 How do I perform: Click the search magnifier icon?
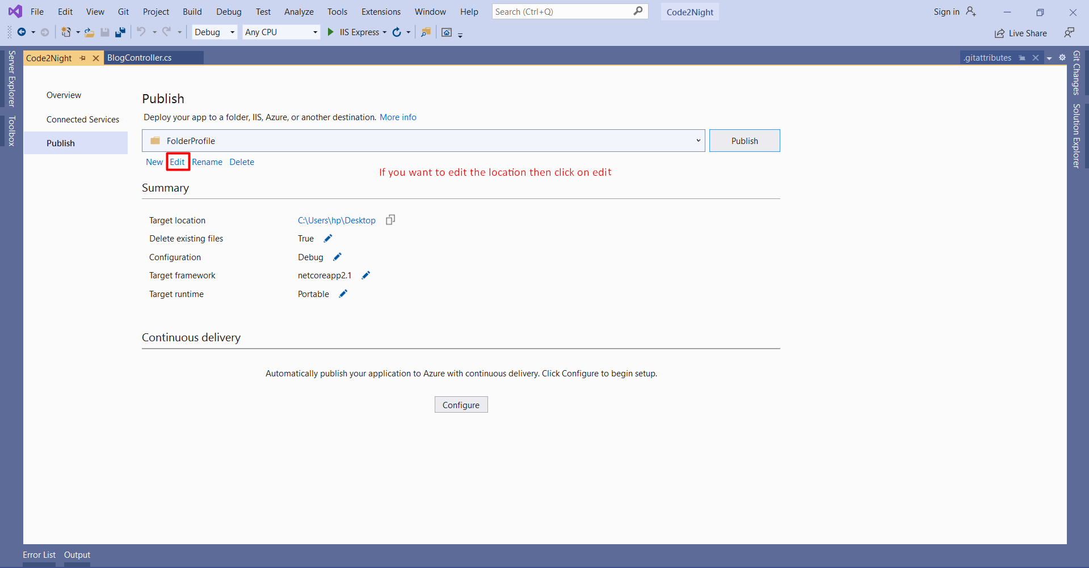(x=638, y=11)
